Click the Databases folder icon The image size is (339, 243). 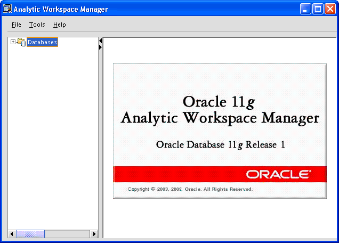22,42
